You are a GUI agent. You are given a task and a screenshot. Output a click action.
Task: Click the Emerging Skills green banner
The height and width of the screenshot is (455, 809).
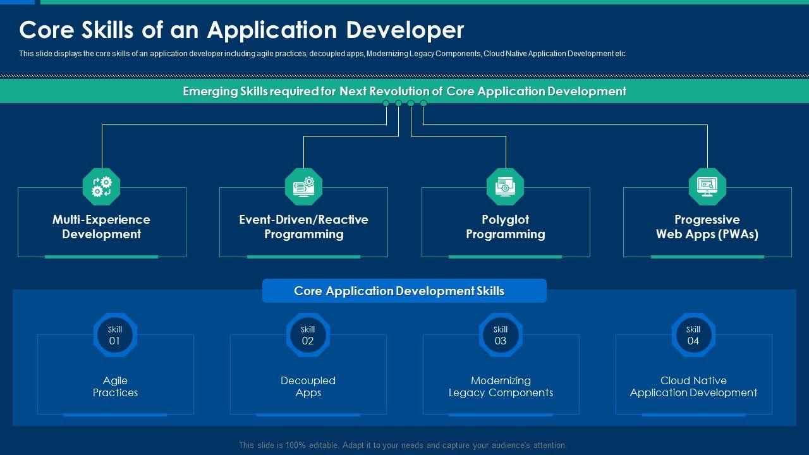404,92
